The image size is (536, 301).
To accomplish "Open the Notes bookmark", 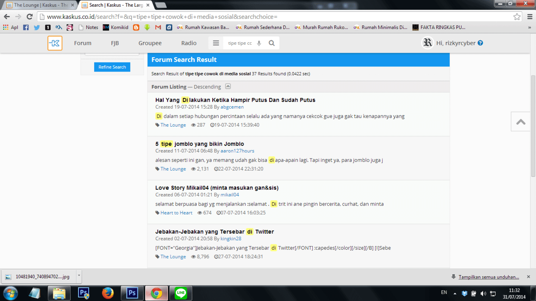I will pyautogui.click(x=88, y=27).
